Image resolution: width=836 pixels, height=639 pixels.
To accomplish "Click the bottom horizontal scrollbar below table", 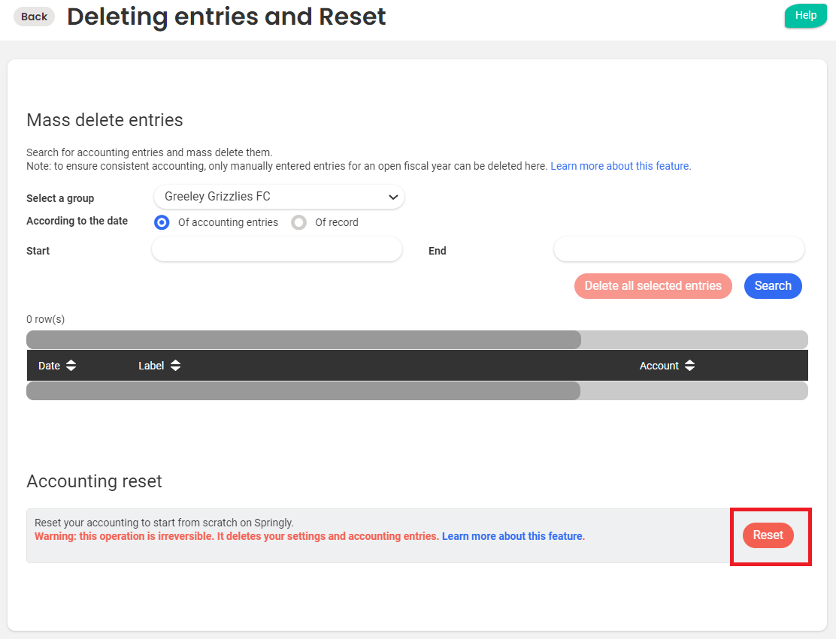I will (304, 390).
